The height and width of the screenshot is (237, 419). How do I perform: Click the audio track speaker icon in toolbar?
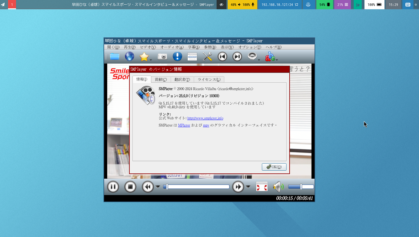point(252,56)
